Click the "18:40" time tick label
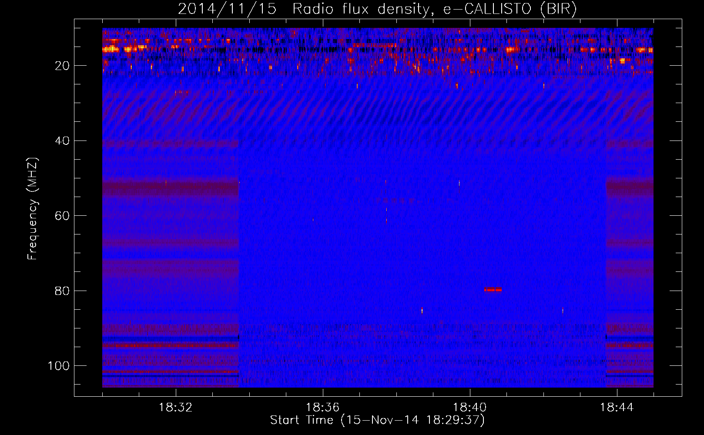The height and width of the screenshot is (435, 704). (470, 408)
